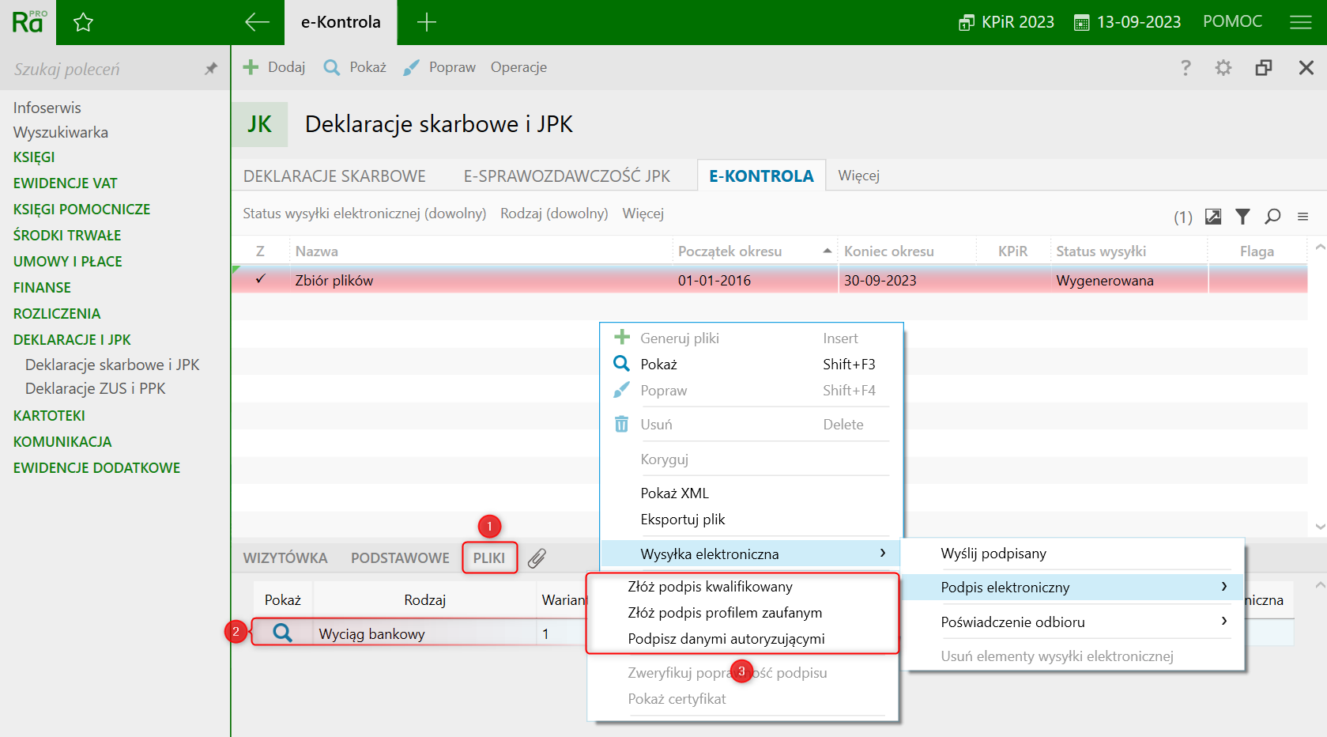Click the favorites star icon
The height and width of the screenshot is (737, 1327).
[x=83, y=23]
